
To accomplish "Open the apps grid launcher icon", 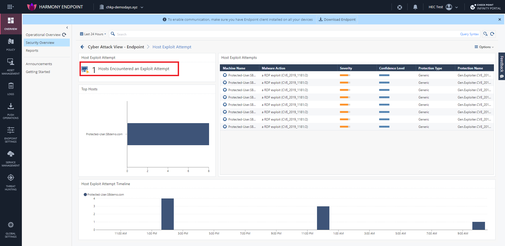I will click(10, 7).
